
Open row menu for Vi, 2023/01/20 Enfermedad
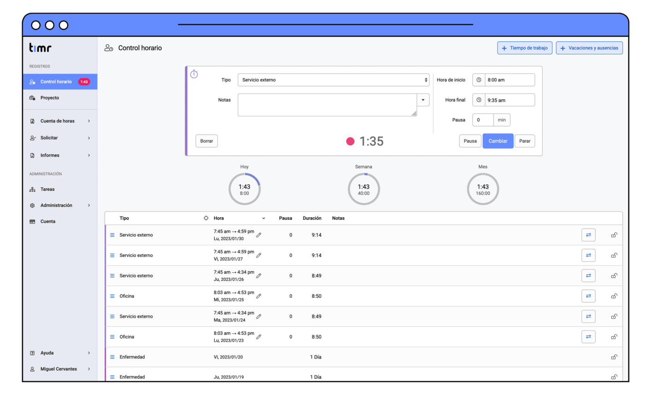[112, 357]
